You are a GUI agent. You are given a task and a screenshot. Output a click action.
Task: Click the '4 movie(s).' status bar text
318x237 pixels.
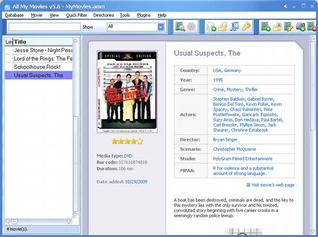click(17, 229)
